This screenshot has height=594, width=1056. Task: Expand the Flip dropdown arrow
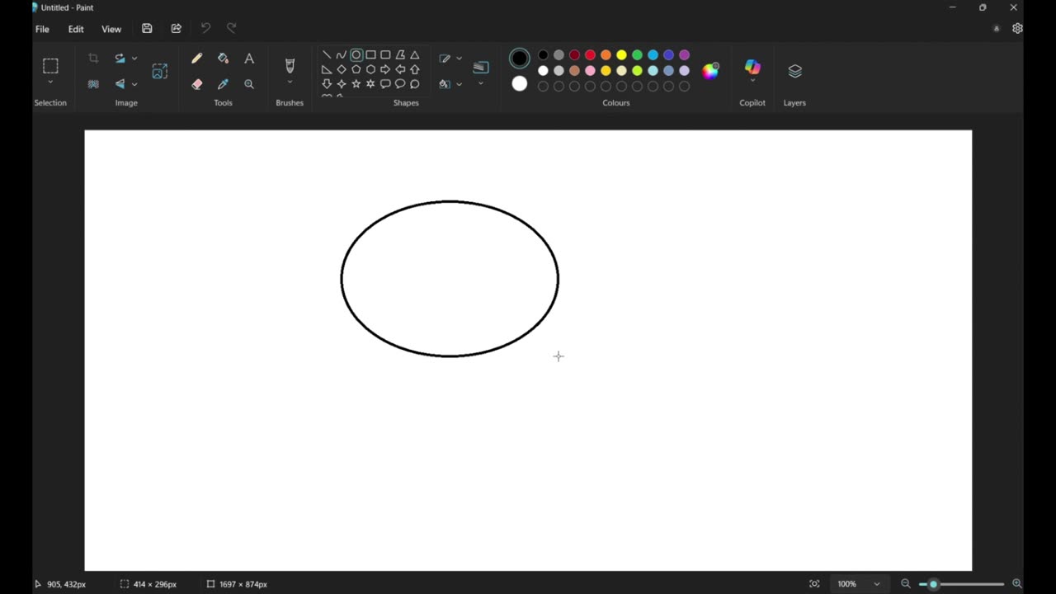pyautogui.click(x=134, y=84)
